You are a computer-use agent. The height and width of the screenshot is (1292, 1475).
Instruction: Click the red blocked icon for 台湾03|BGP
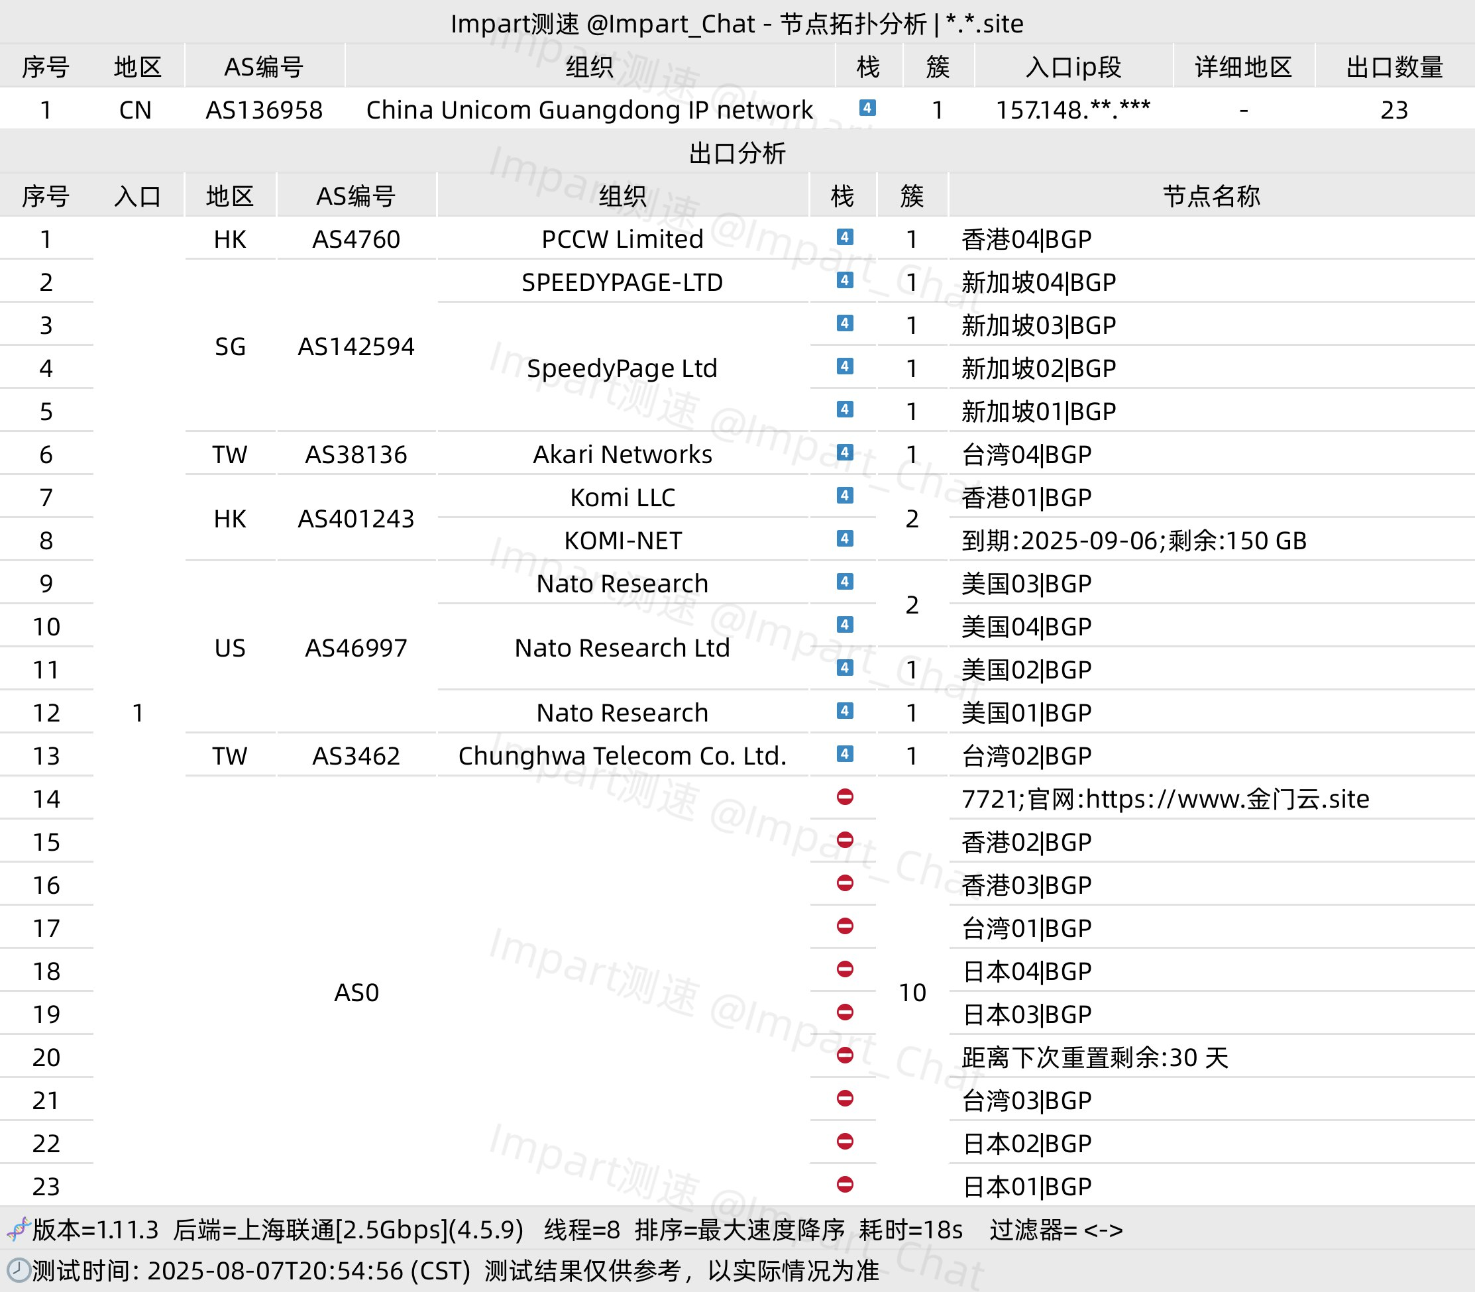coord(845,1099)
